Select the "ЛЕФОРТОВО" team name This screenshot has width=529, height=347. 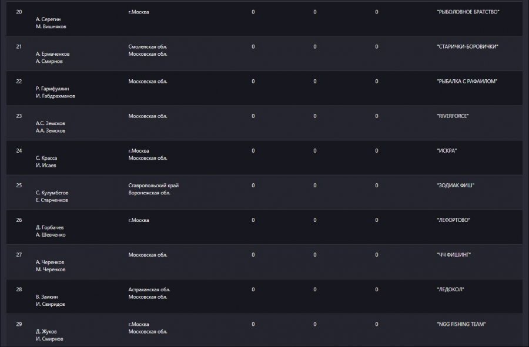453,220
